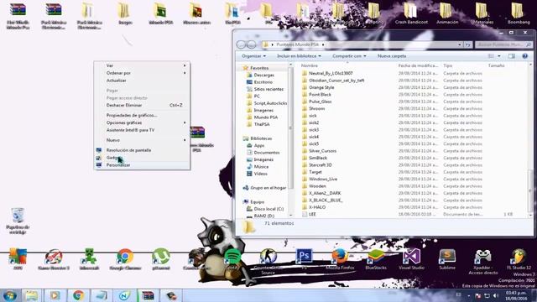Click the Explorer forward navigation button
Image resolution: width=537 pixels, height=302 pixels.
click(252, 44)
